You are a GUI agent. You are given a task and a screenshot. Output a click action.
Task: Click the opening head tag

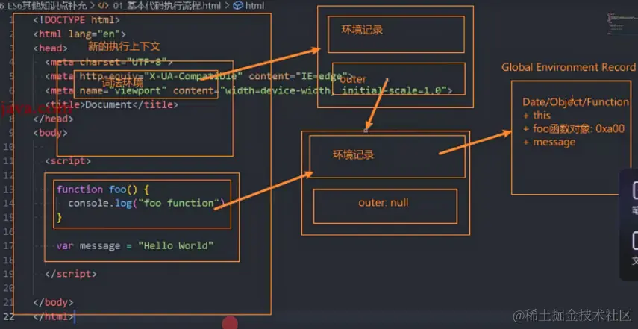[51, 48]
